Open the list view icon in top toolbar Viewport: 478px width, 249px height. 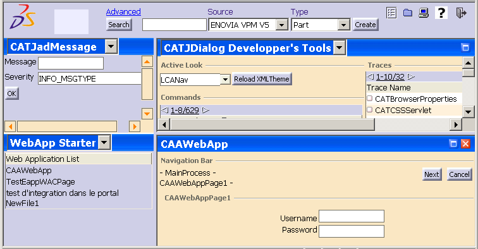(x=391, y=13)
